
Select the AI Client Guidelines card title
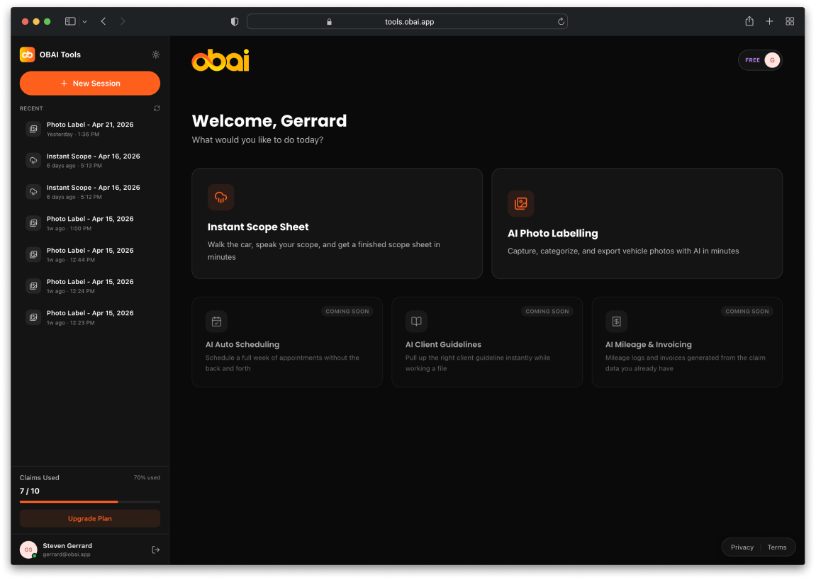[x=443, y=345]
